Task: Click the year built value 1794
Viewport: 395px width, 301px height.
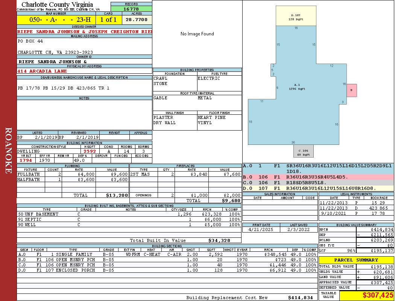Action: (26, 160)
